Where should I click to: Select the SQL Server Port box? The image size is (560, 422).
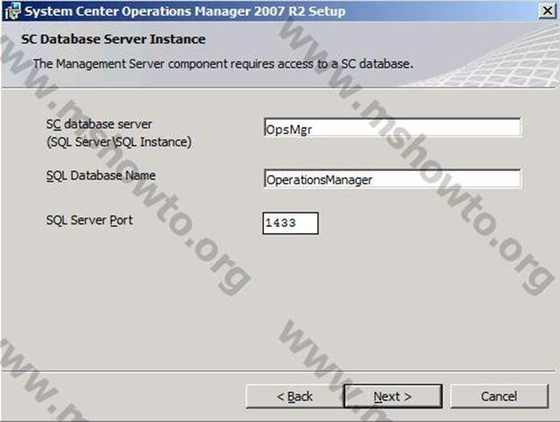point(291,224)
